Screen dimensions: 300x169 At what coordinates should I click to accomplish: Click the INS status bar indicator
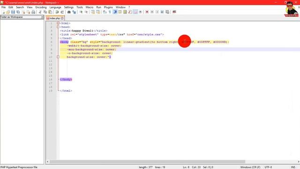point(293,167)
